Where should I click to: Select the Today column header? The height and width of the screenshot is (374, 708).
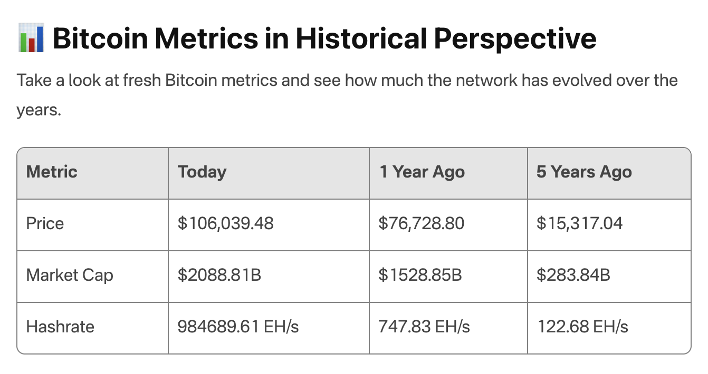click(202, 172)
